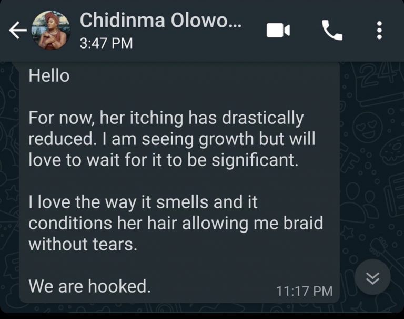Select the "For now, her itching" text line

coord(166,118)
